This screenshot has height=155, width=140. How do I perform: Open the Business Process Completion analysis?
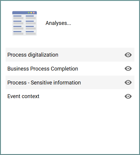(x=43, y=69)
